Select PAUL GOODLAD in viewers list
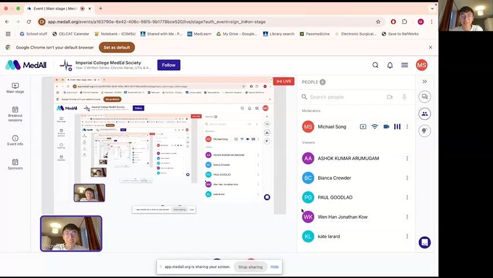Image resolution: width=493 pixels, height=278 pixels. coord(335,197)
